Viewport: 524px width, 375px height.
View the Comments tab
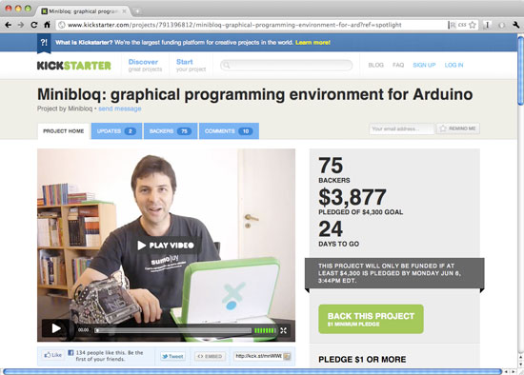click(x=229, y=131)
